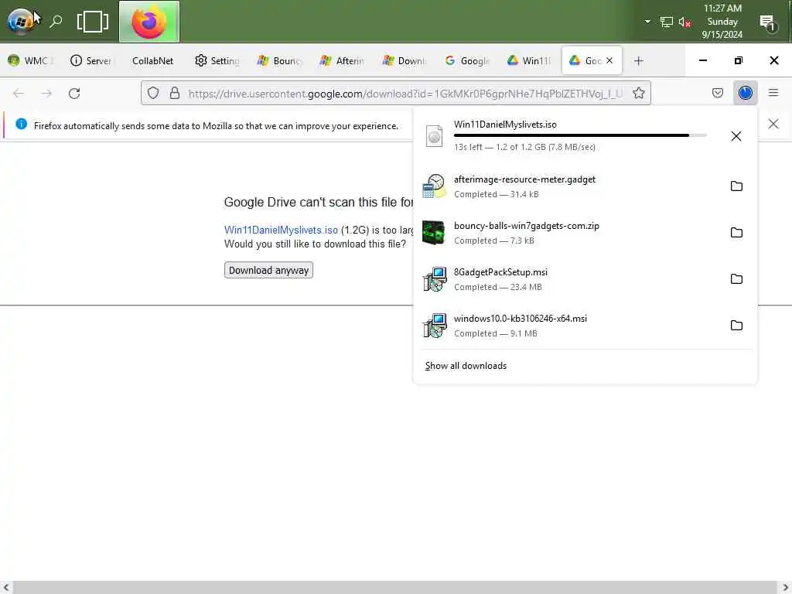Click the URL address bar
Image resolution: width=792 pixels, height=594 pixels.
(405, 94)
